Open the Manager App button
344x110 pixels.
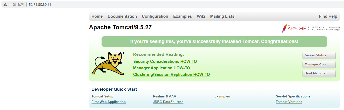click(319, 64)
